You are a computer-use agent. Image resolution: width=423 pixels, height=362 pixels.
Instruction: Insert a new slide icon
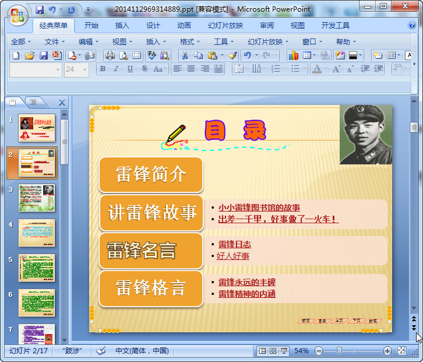coord(378,55)
